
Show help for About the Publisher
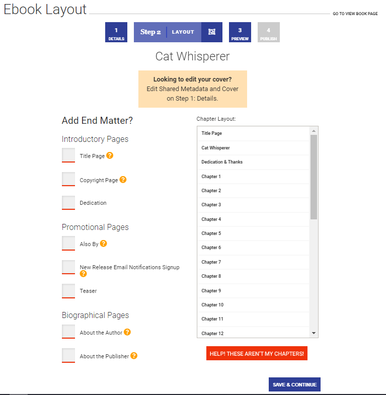[134, 356]
